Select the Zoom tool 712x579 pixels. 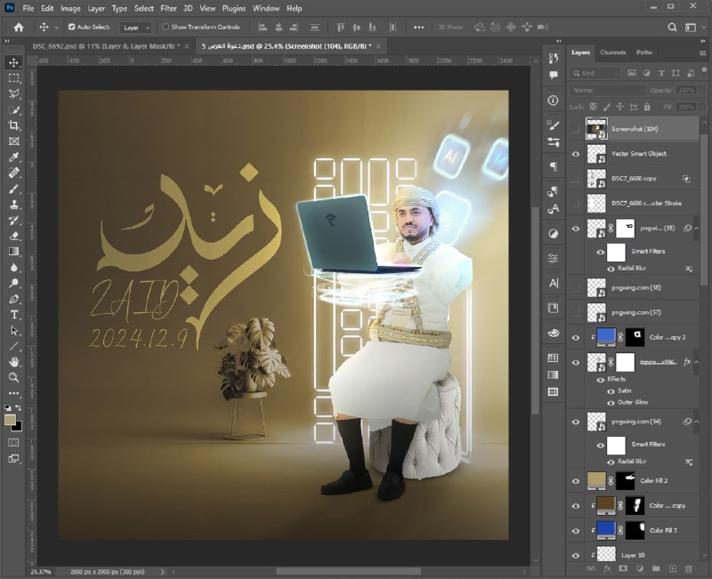coord(14,377)
